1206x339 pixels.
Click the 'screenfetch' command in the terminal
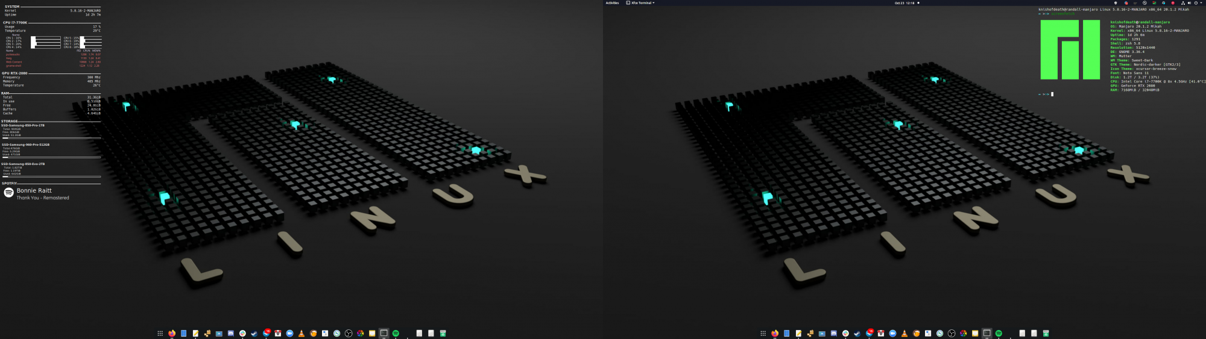click(x=1063, y=14)
